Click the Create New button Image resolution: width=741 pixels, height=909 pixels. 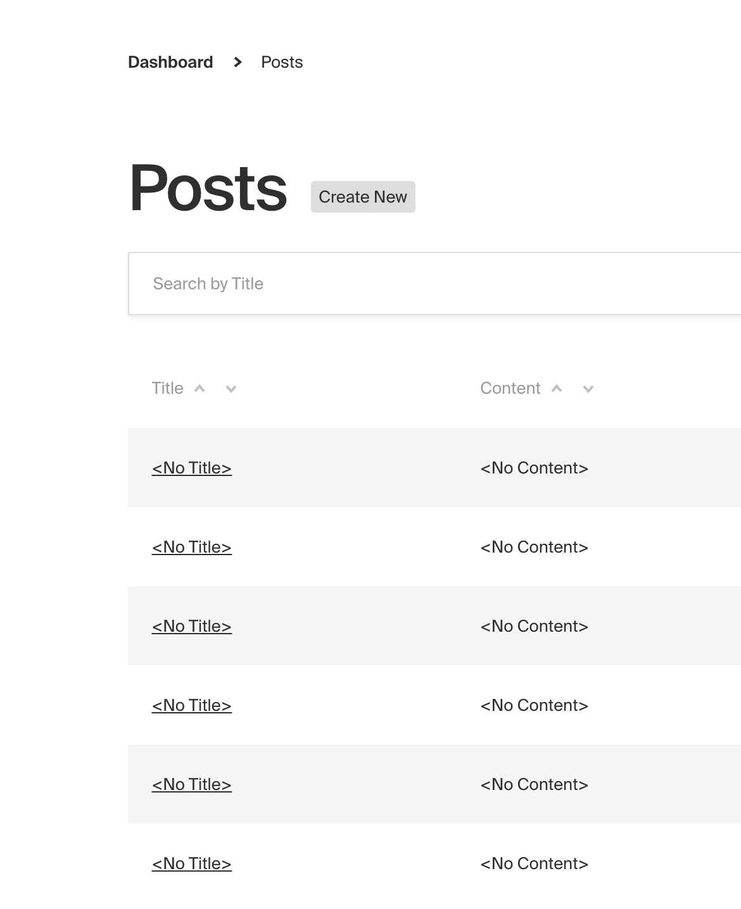pyautogui.click(x=362, y=197)
